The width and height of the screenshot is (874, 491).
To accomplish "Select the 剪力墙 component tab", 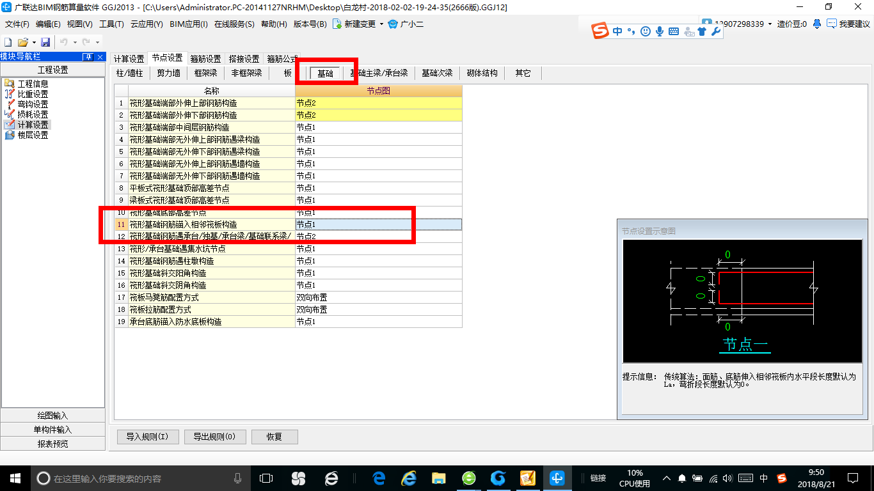I will (x=169, y=74).
